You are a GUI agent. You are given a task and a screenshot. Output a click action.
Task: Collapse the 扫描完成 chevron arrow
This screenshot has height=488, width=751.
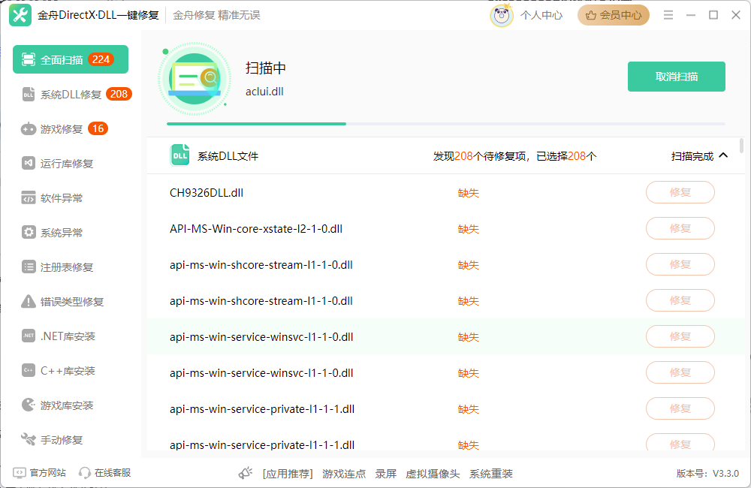[x=723, y=155]
